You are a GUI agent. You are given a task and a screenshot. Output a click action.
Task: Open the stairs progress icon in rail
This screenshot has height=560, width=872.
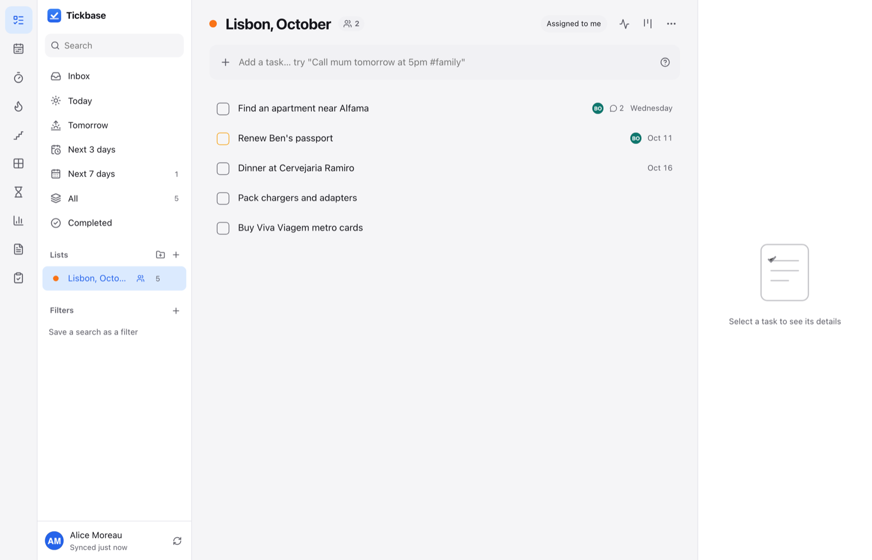click(x=19, y=135)
